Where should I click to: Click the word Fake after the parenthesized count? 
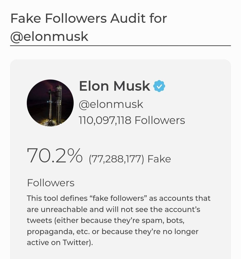point(159,159)
